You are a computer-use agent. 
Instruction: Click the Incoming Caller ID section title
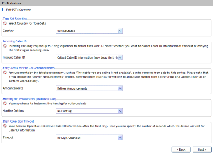tap(15, 41)
